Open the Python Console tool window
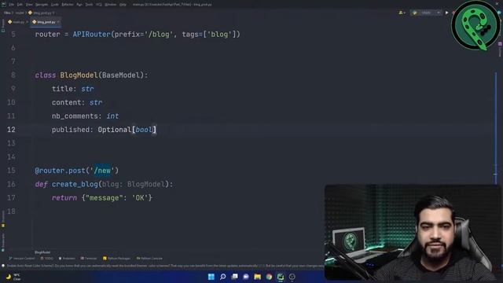The image size is (503, 283). click(149, 259)
